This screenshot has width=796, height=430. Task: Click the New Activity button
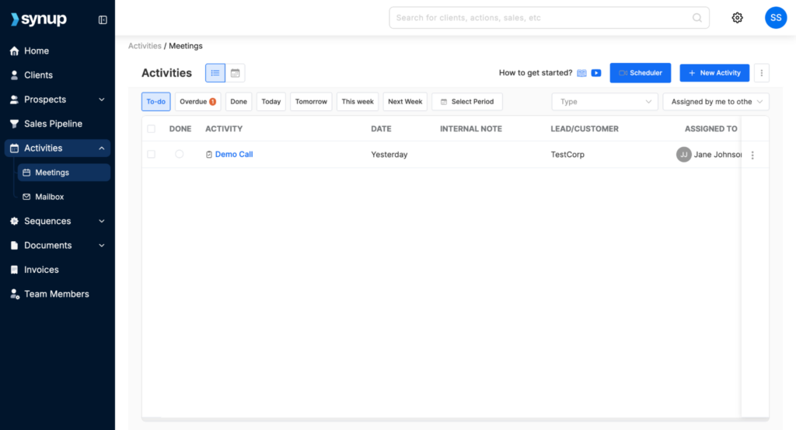point(714,73)
